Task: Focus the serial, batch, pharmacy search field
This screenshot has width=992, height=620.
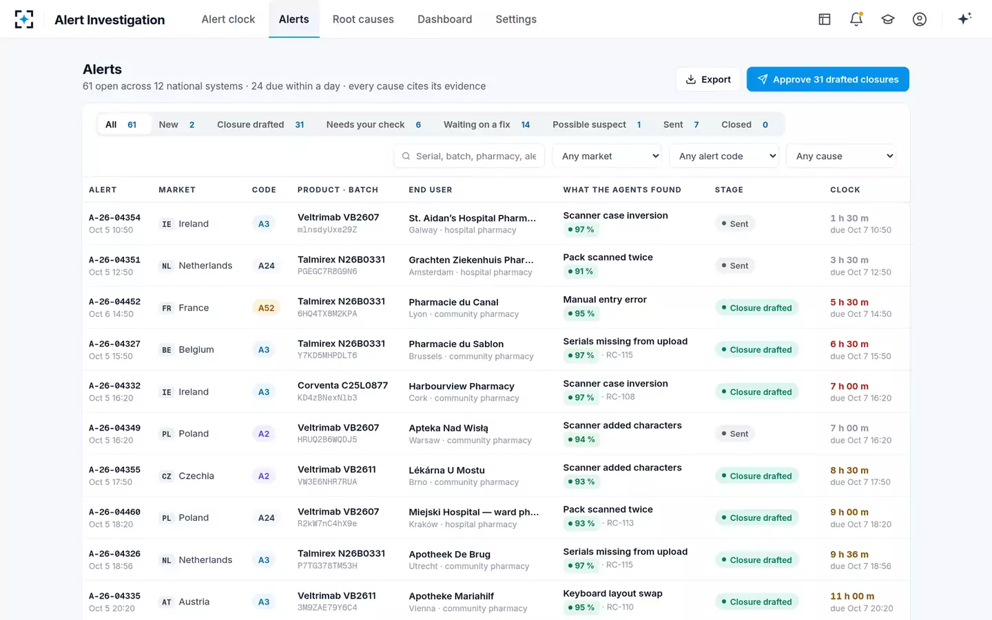Action: click(469, 156)
